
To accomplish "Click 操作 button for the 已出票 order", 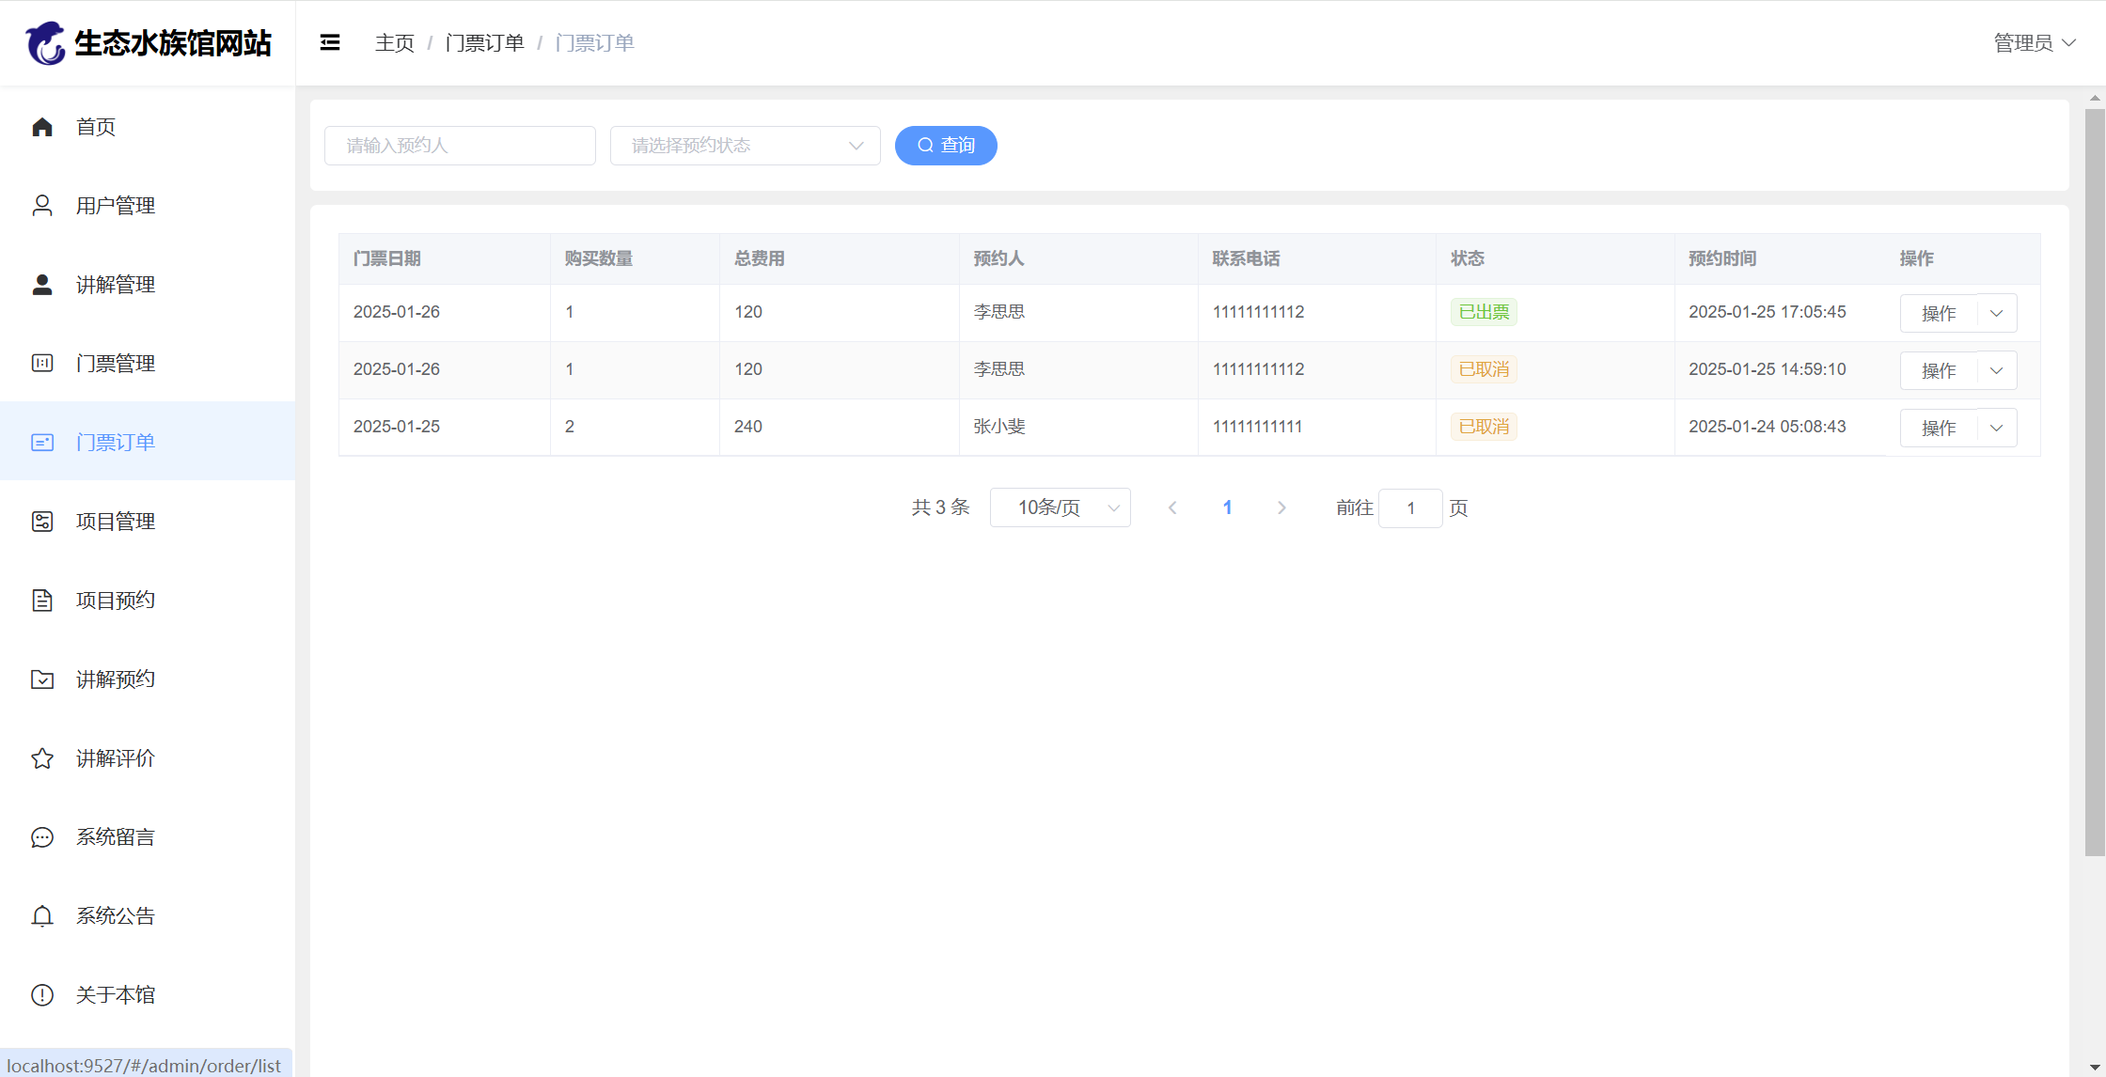I will 1938,313.
